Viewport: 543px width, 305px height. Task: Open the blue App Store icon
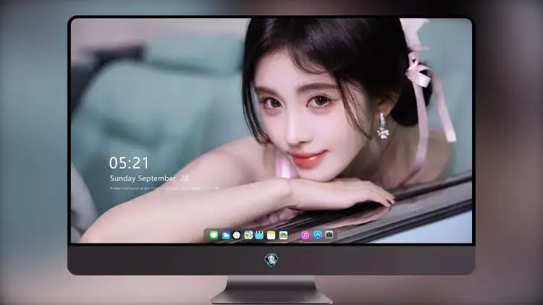pyautogui.click(x=318, y=235)
